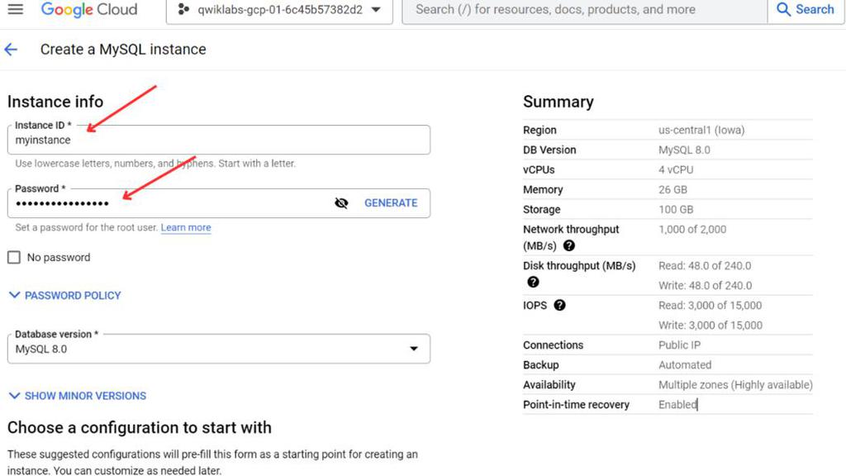Click the Search magnifier button
Screen dimensions: 846x476
tap(806, 10)
